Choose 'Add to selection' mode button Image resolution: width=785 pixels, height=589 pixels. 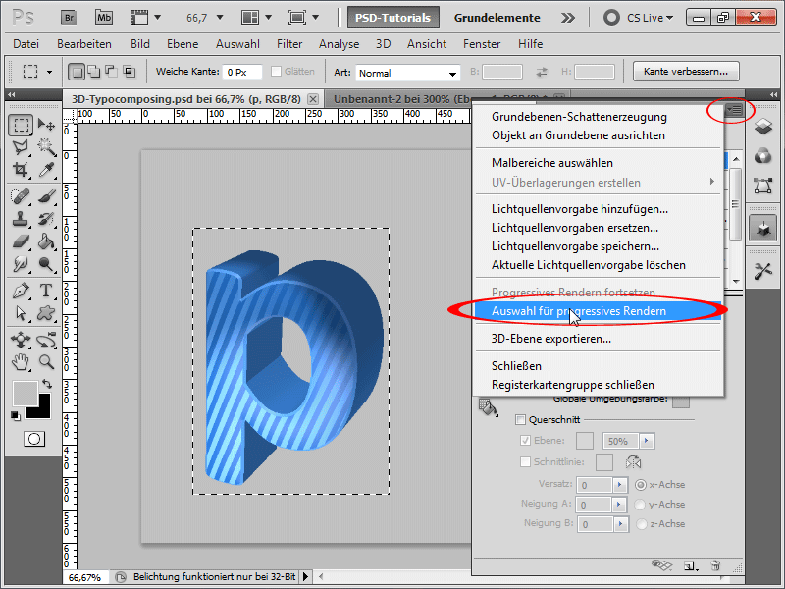click(x=93, y=72)
